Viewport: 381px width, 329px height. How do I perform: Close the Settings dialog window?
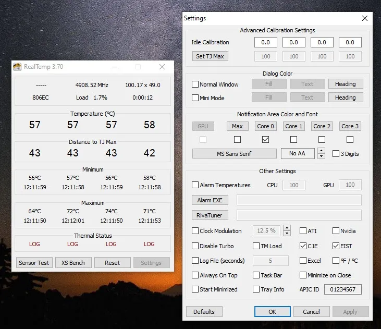coord(365,18)
